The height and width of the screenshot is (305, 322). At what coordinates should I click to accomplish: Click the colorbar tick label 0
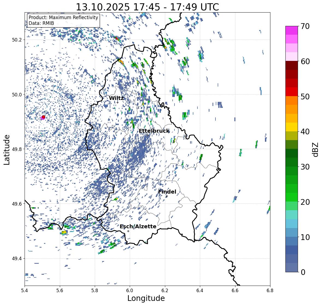point(303,272)
